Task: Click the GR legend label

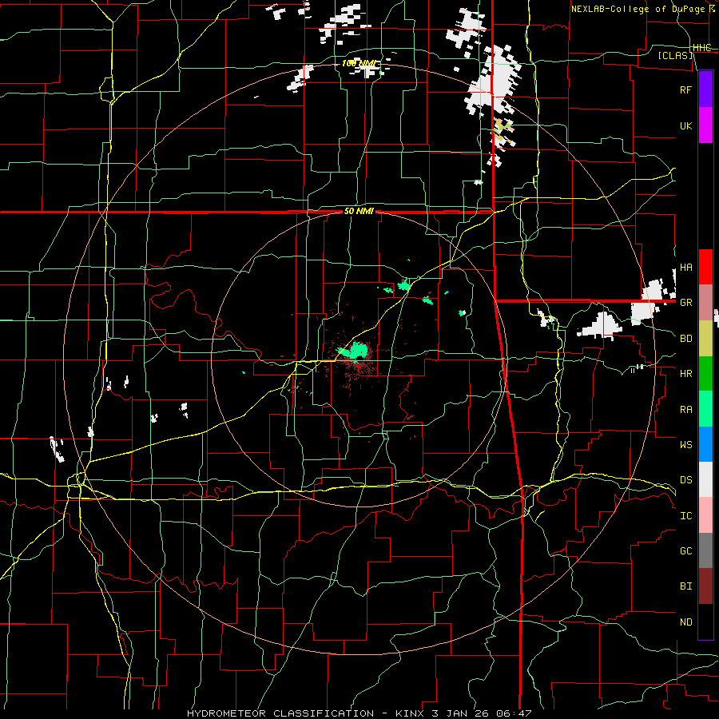Action: [x=685, y=303]
